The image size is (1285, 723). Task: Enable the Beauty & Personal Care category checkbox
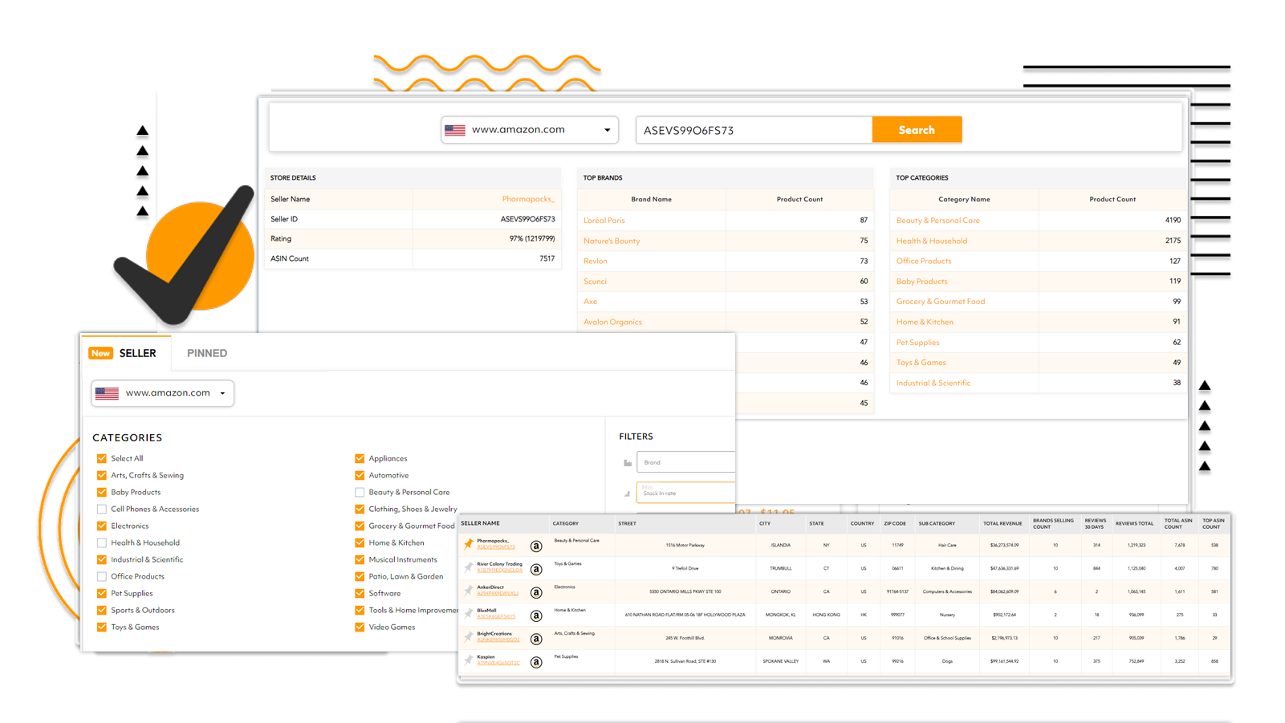click(x=359, y=492)
